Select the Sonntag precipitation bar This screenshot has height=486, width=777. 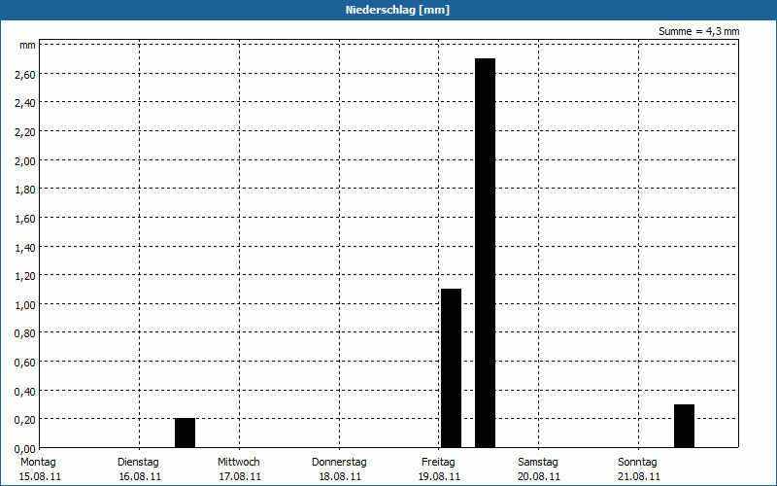(x=684, y=426)
